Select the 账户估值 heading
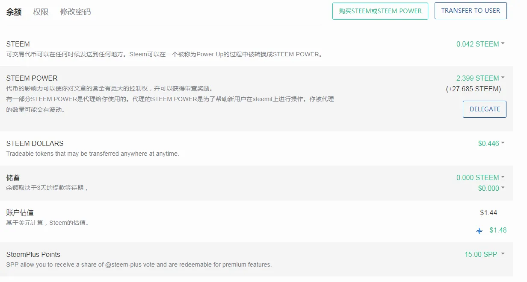Viewport: 527px width, 282px height. pos(20,212)
